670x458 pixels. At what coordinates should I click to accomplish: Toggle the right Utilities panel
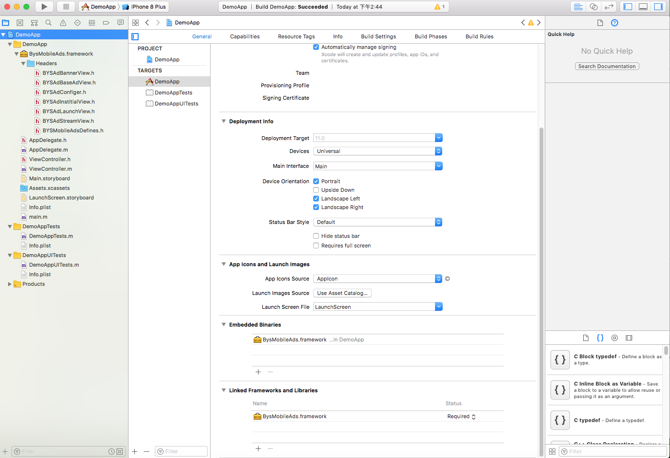point(658,7)
